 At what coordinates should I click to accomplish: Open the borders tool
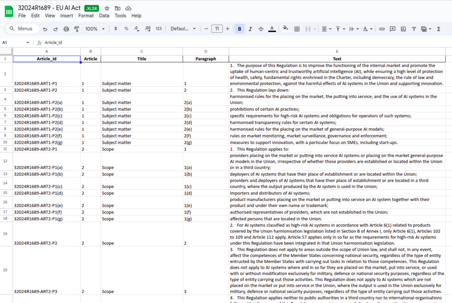297,29
